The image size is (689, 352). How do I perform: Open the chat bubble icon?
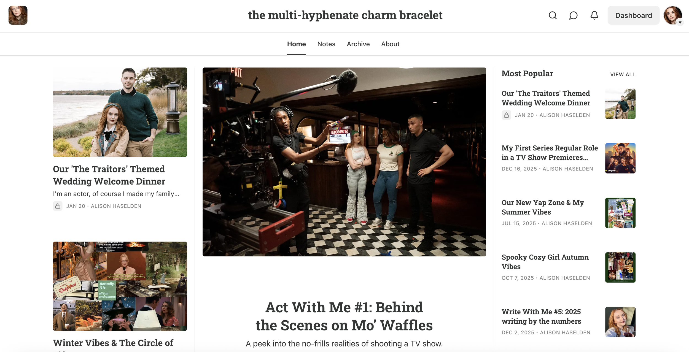573,15
